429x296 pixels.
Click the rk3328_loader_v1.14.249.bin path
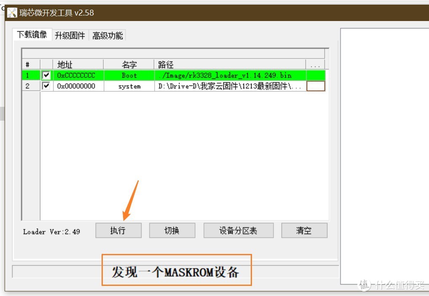click(x=230, y=75)
